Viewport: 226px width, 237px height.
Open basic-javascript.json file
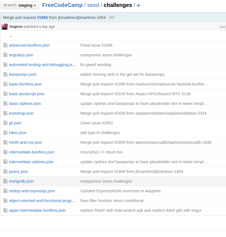pyautogui.click(x=27, y=94)
